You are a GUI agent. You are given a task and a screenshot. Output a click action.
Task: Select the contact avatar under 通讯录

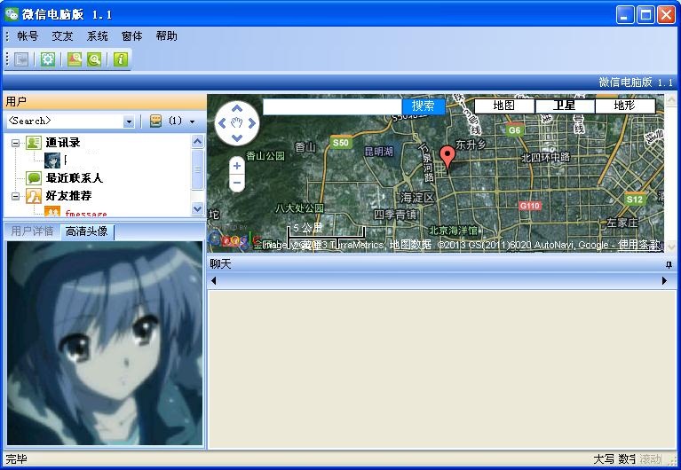(52, 161)
